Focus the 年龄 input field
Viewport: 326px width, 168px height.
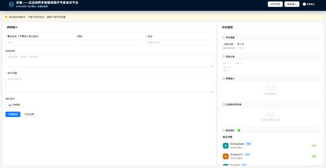point(180,42)
